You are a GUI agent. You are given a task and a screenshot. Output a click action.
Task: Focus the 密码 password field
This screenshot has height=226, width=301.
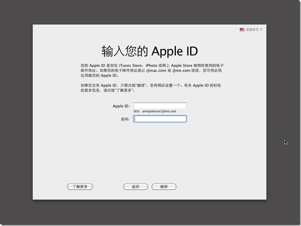point(160,119)
